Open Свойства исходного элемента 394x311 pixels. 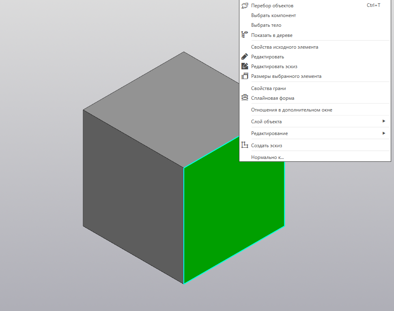point(315,47)
